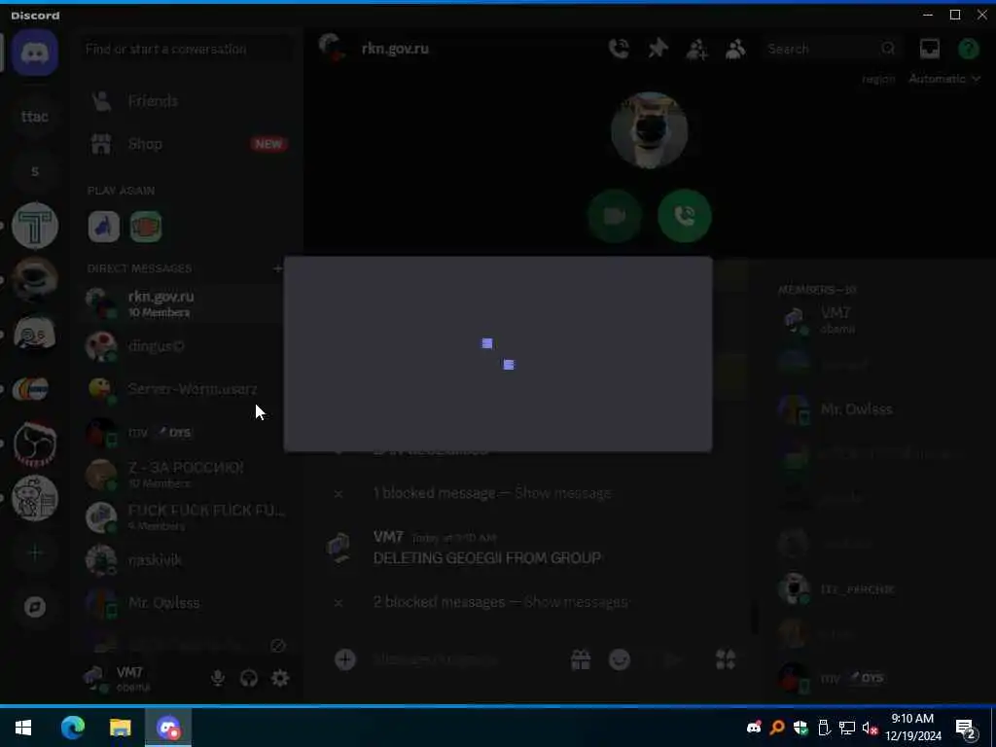The width and height of the screenshot is (996, 747).
Task: Focus Find or start a conversation field
Action: coord(188,49)
